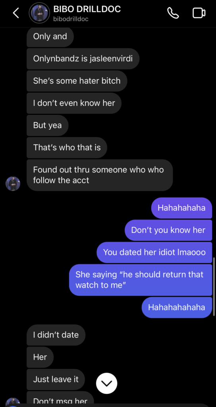Tap the small avatar beside 'follow the acct' message
Image resolution: width=216 pixels, height=407 pixels.
pyautogui.click(x=13, y=184)
